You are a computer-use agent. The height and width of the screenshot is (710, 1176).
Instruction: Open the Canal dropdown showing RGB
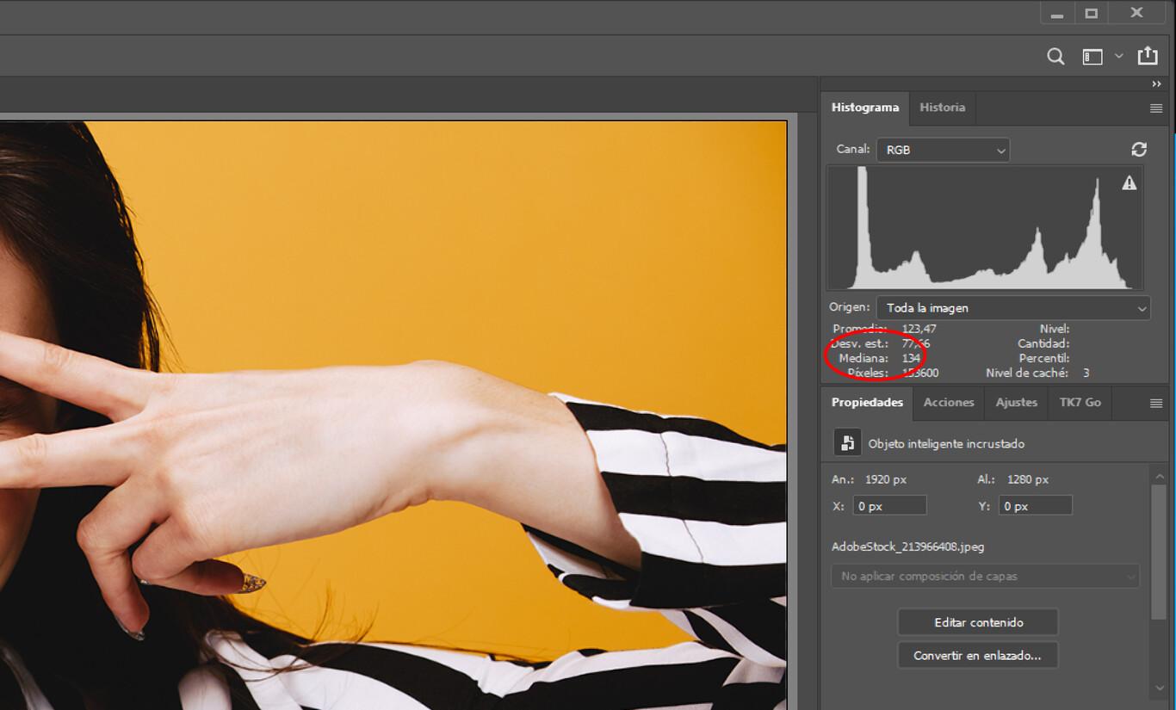coord(943,150)
